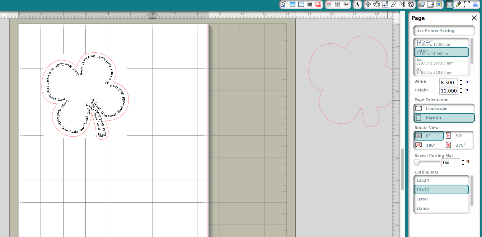This screenshot has height=237, width=482.
Task: Select Landscape page orientation
Action: [x=444, y=109]
